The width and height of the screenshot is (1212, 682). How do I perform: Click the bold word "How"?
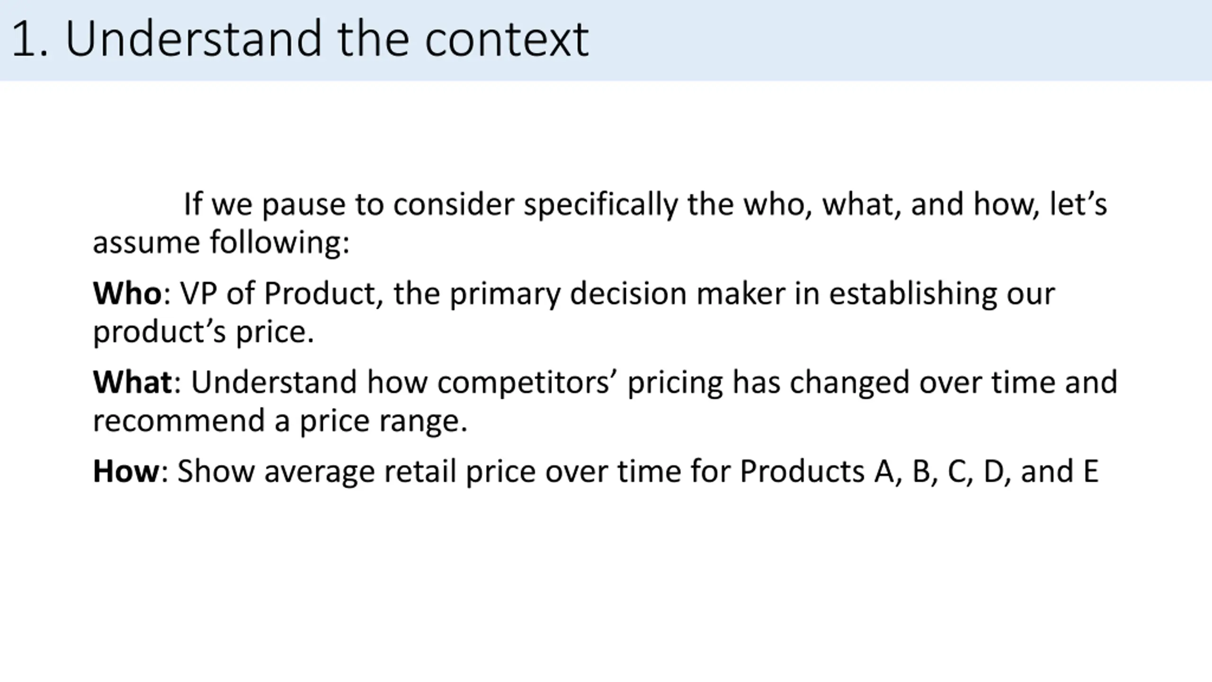126,471
